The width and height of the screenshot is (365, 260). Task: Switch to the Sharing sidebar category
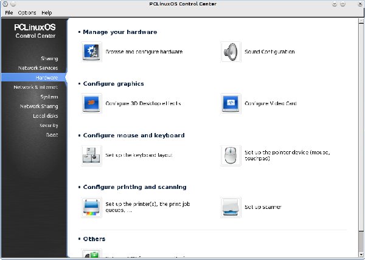(x=49, y=58)
